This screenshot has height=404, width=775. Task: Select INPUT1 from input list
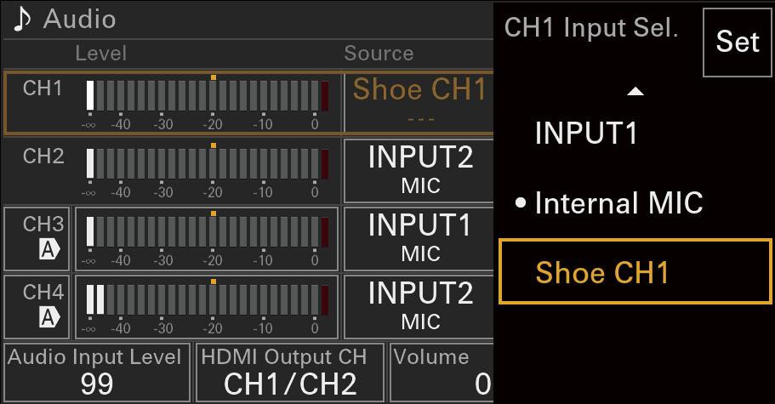coord(586,134)
